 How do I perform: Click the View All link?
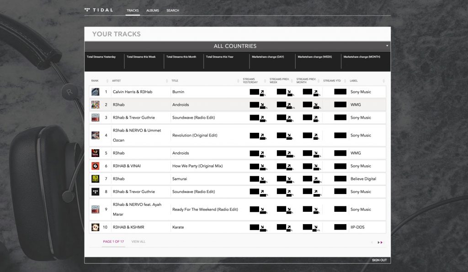click(x=138, y=241)
